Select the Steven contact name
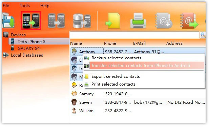The width and height of the screenshot is (209, 127). point(85,102)
